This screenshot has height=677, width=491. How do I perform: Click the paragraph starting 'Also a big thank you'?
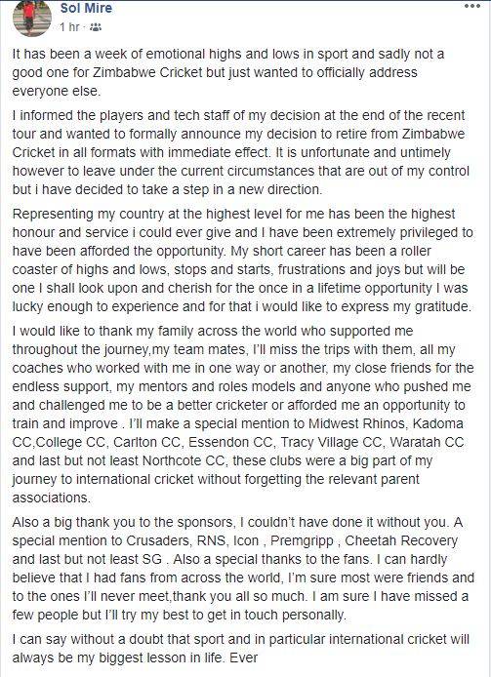tap(243, 568)
